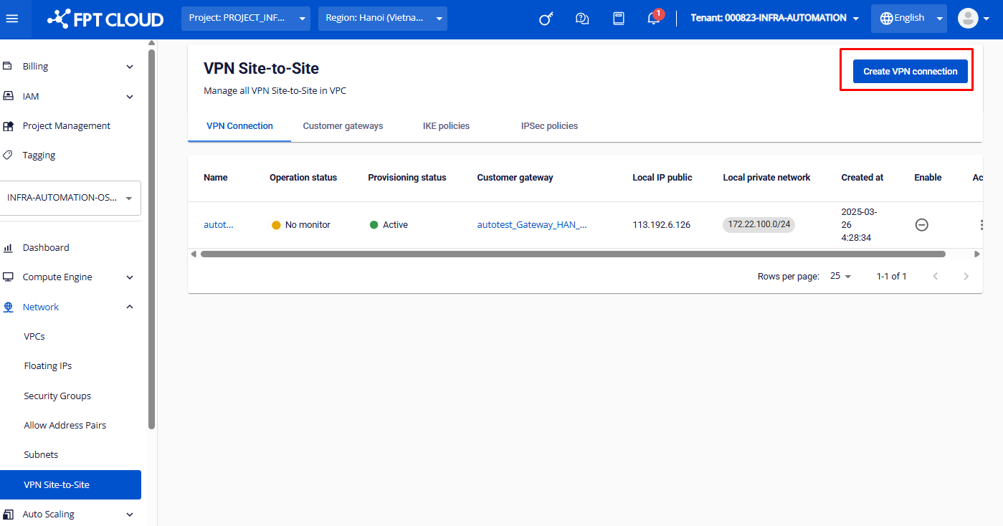Open the row actions three-dot menu

(x=981, y=225)
